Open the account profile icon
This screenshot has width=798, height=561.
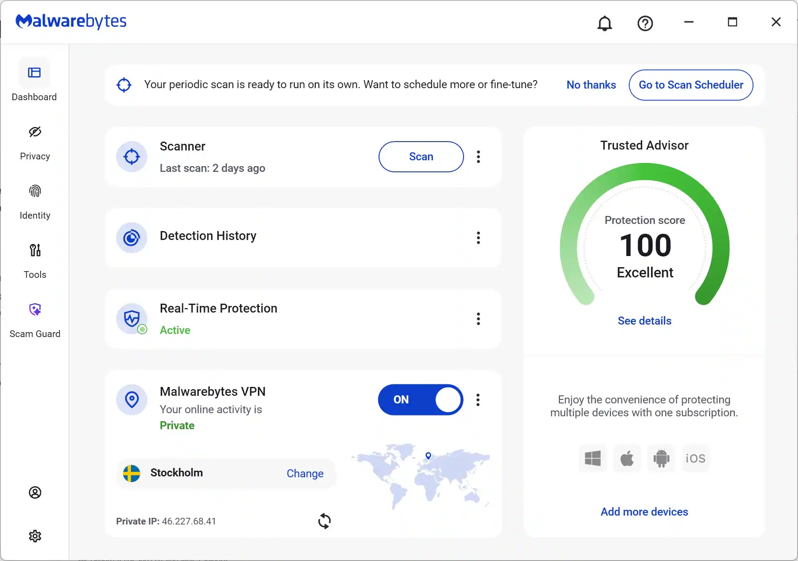point(35,492)
